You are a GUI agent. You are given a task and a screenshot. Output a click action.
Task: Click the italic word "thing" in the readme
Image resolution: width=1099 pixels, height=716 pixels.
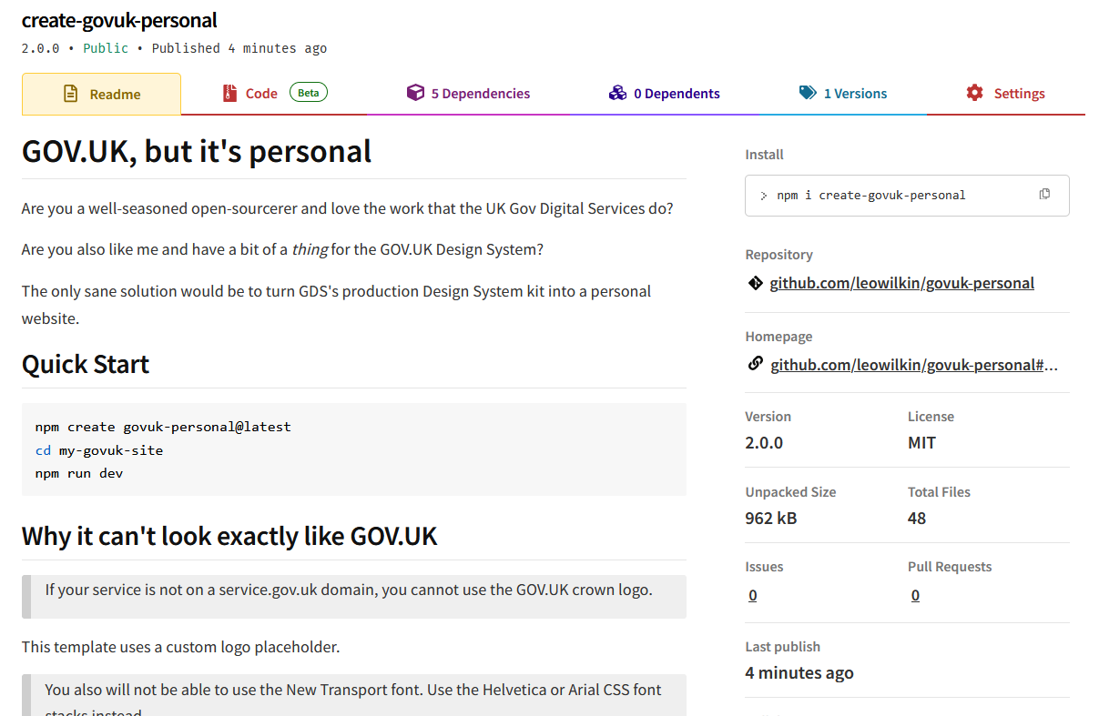[310, 249]
